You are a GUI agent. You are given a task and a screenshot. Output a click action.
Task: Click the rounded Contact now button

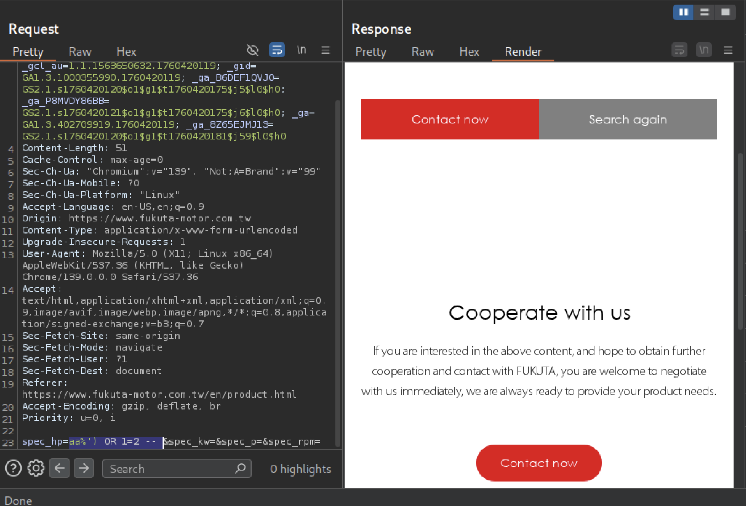[x=539, y=463]
